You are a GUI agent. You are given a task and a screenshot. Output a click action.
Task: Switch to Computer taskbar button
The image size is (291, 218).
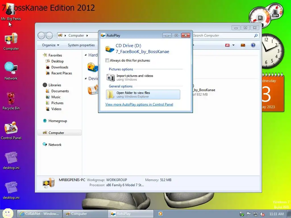[x=85, y=214]
